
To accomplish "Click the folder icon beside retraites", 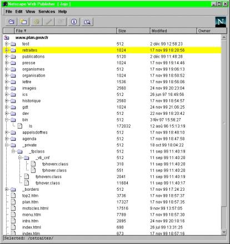I will pos(13,50).
